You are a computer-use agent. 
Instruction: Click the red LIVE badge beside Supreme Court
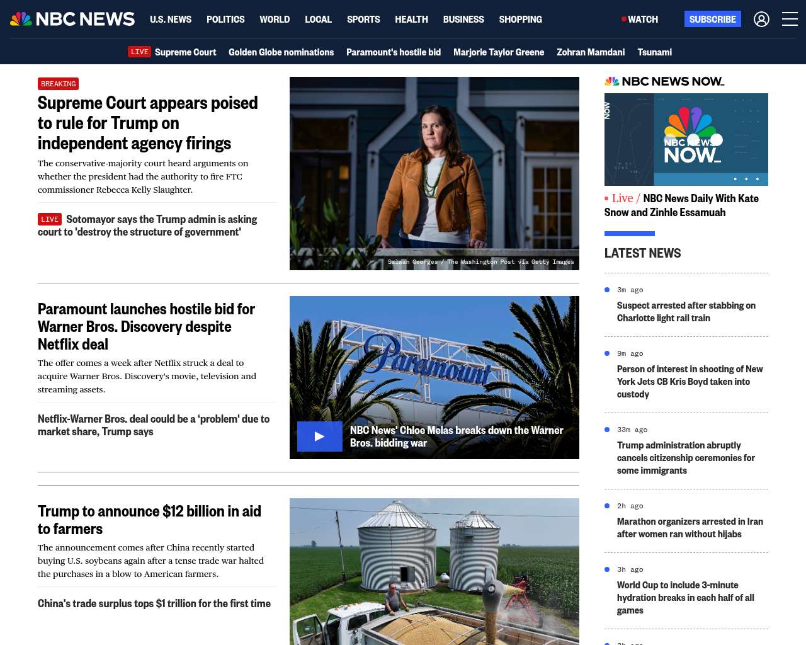pos(139,52)
